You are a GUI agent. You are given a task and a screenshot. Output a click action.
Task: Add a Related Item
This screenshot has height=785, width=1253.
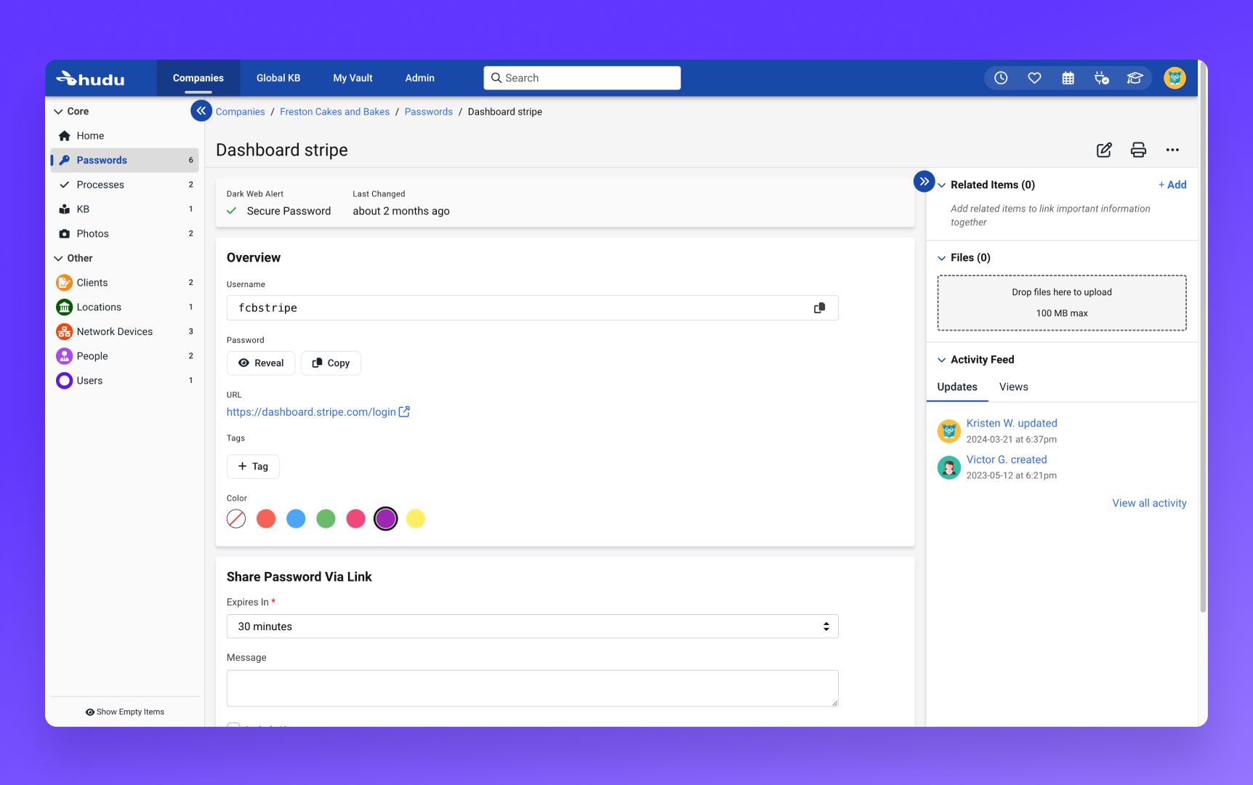pos(1172,185)
